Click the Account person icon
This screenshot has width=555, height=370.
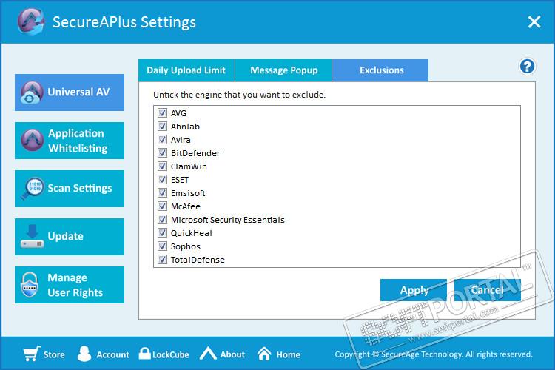[84, 354]
